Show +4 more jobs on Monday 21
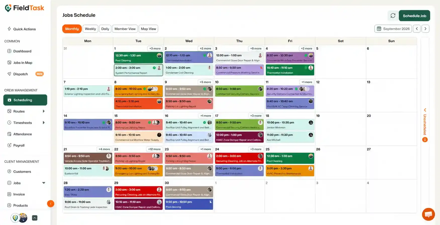440x225 pixels. (104, 149)
